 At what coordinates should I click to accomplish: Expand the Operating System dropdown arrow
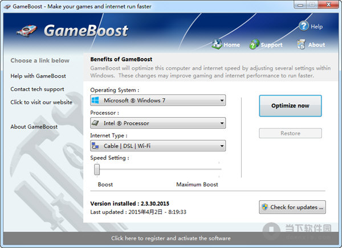click(x=222, y=100)
